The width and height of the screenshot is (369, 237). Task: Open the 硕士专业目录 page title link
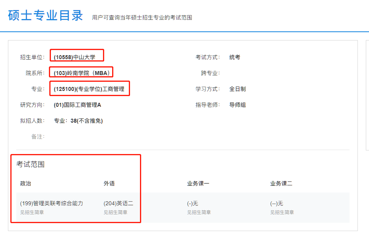pyautogui.click(x=44, y=15)
